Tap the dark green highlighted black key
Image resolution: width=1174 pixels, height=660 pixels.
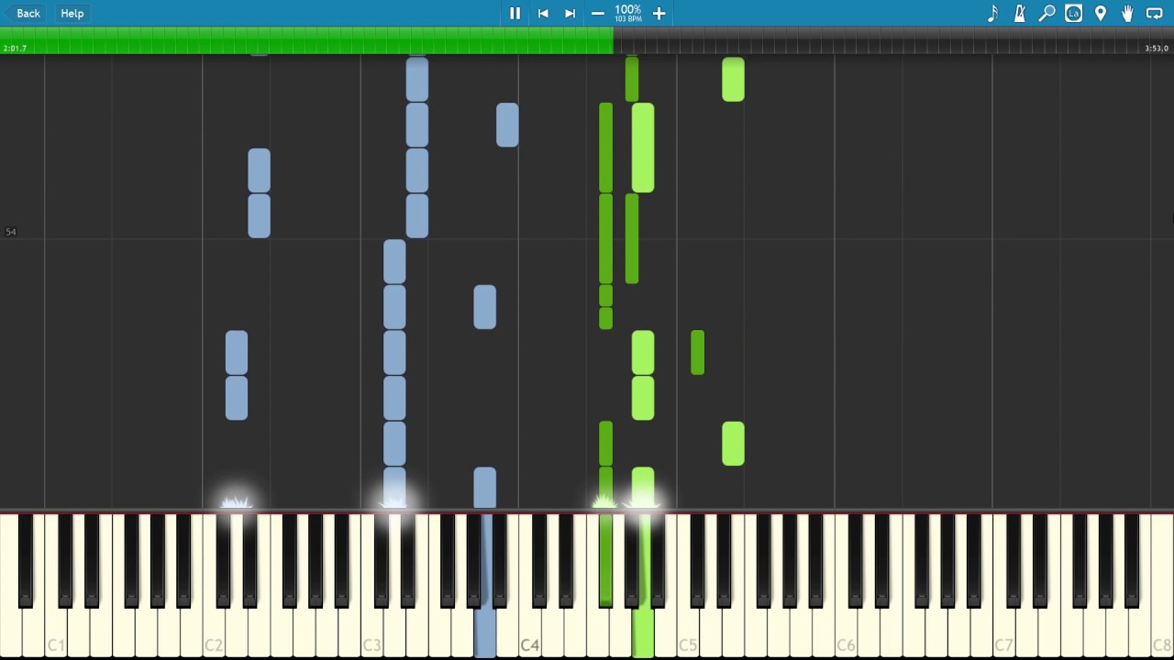point(605,559)
